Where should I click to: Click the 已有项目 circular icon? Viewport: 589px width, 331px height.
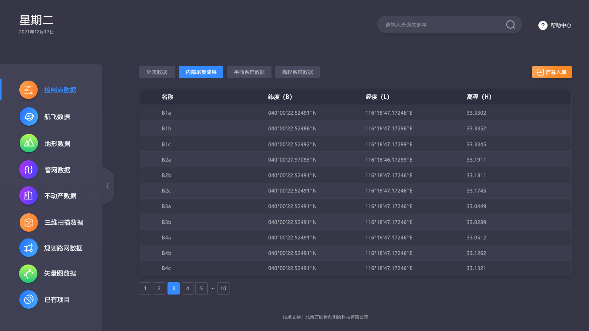click(x=29, y=299)
